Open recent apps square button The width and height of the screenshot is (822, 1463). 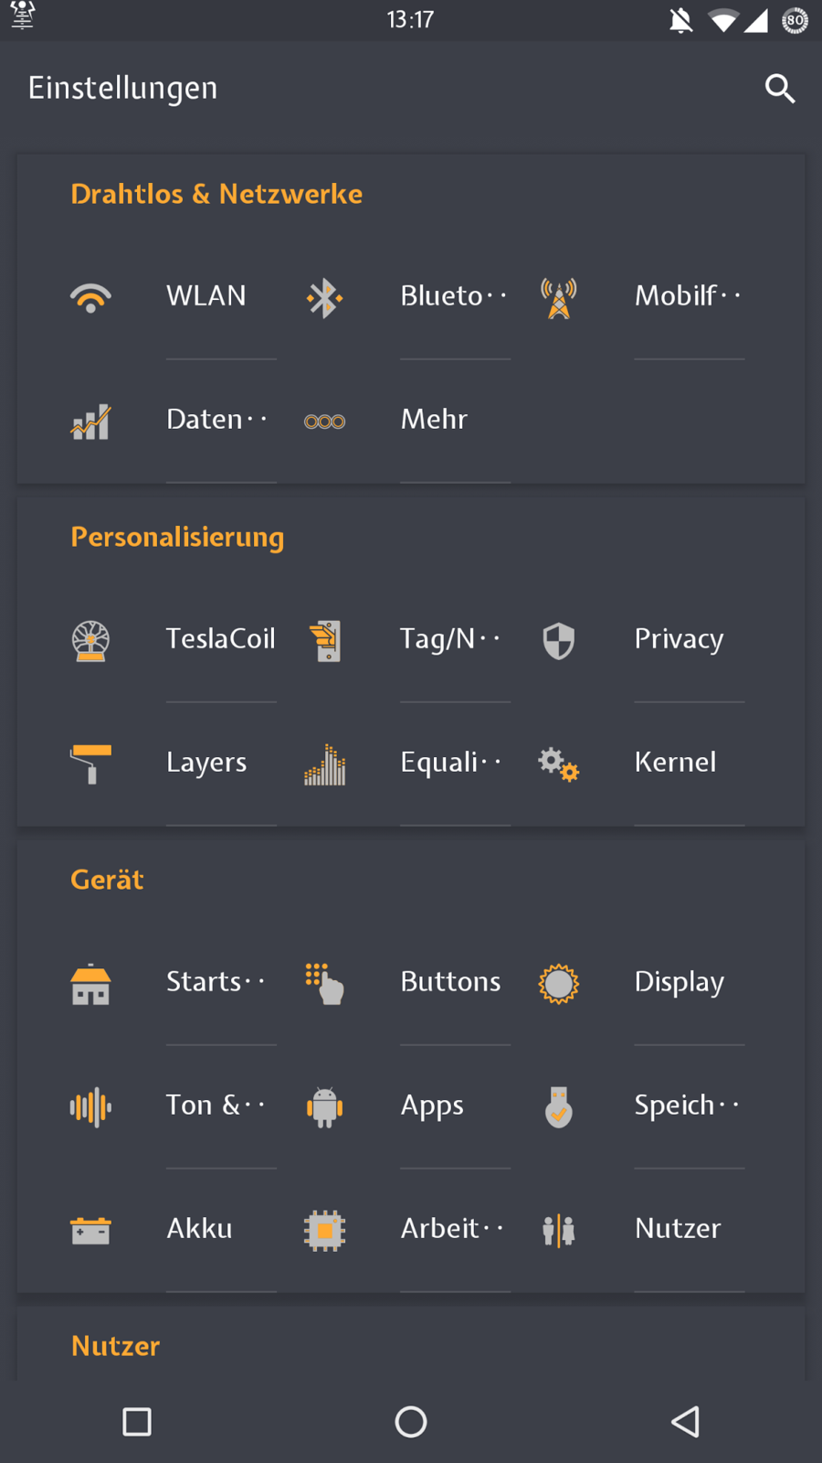tap(137, 1422)
